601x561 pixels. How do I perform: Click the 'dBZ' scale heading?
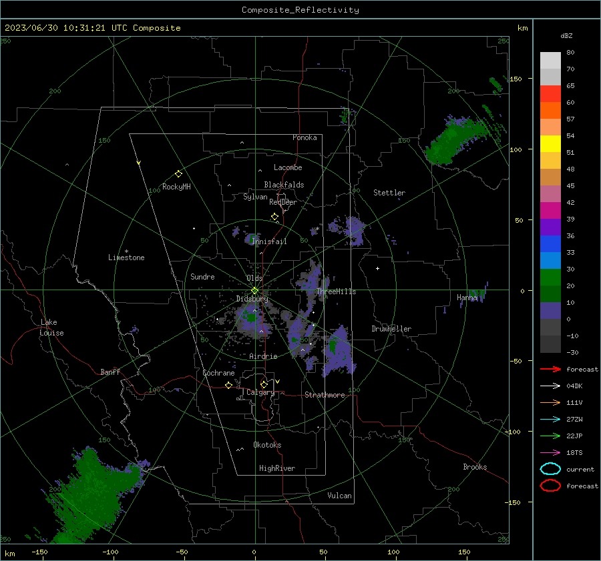566,35
